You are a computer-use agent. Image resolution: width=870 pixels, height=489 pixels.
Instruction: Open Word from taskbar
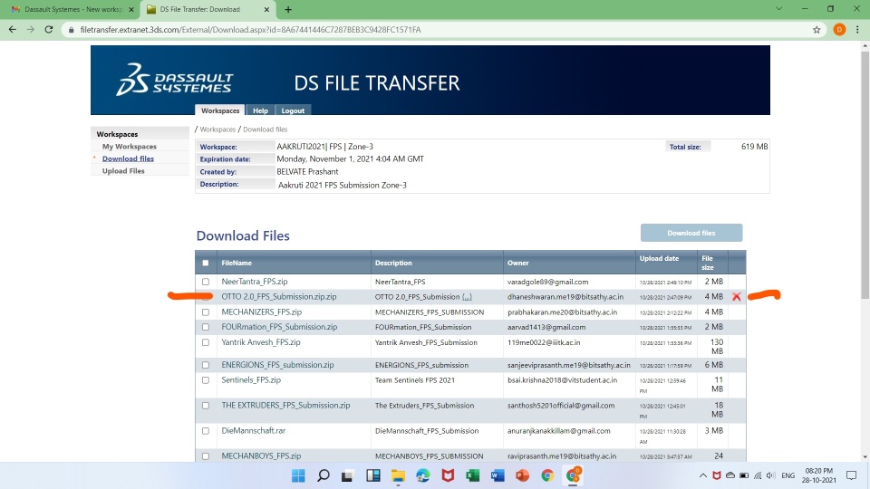pyautogui.click(x=498, y=475)
